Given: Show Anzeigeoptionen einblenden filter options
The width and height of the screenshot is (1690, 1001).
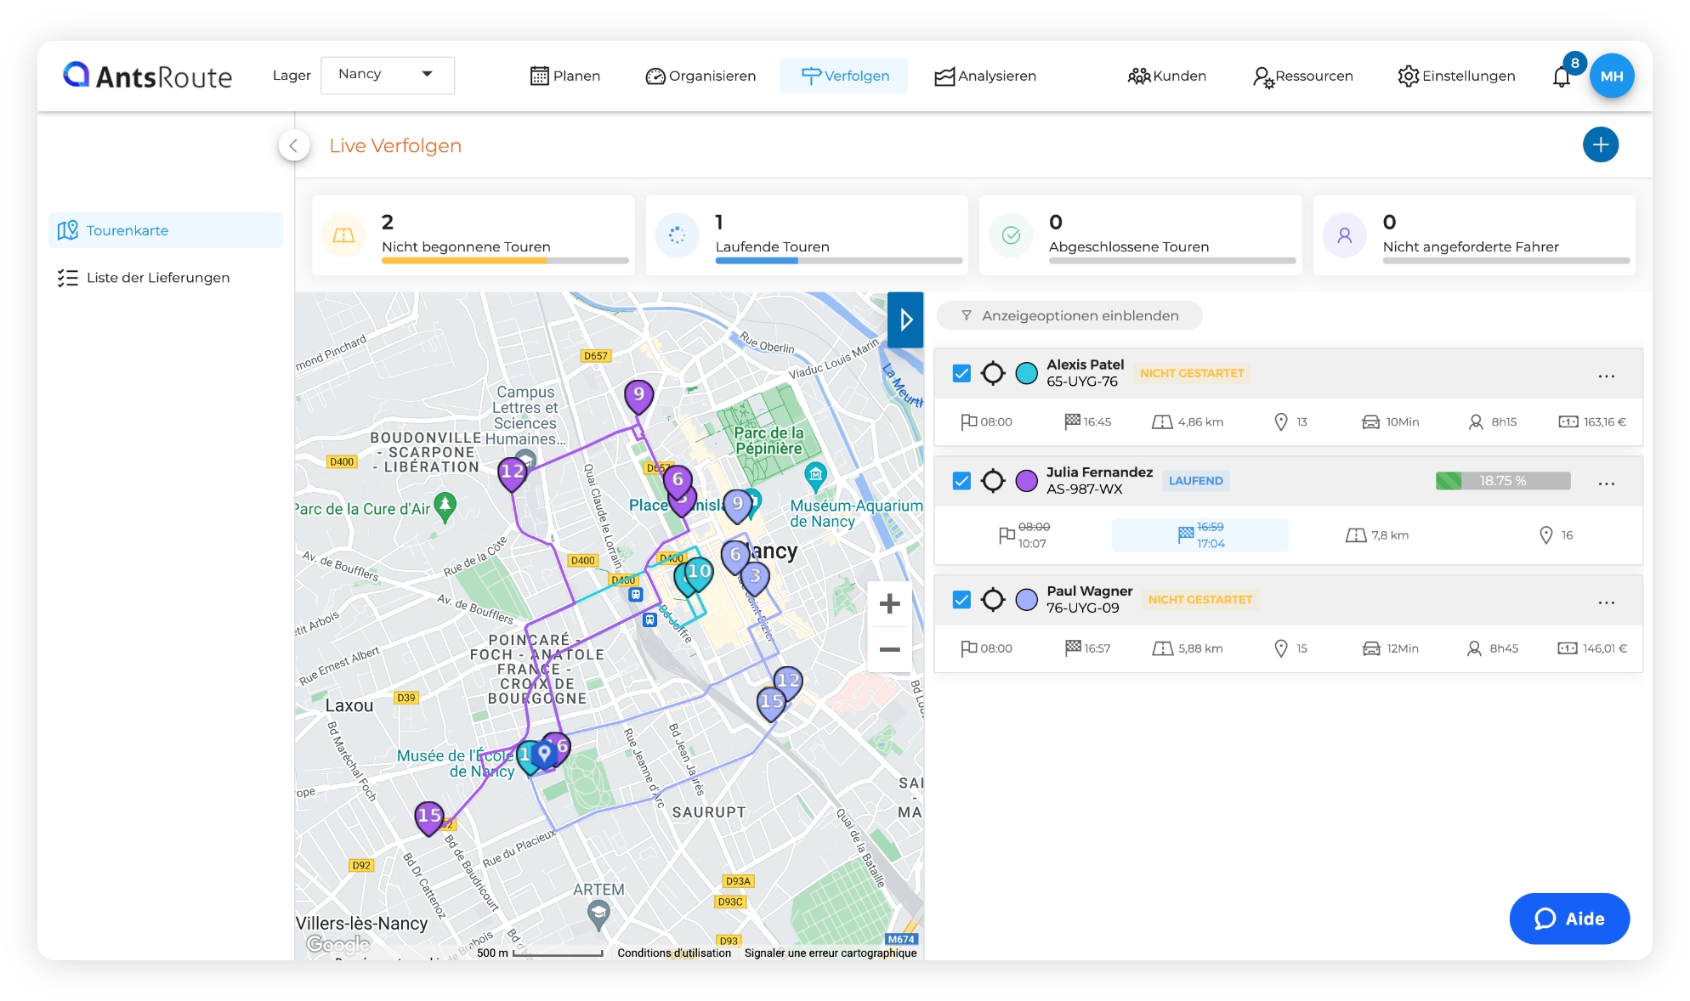Looking at the screenshot, I should [1069, 316].
